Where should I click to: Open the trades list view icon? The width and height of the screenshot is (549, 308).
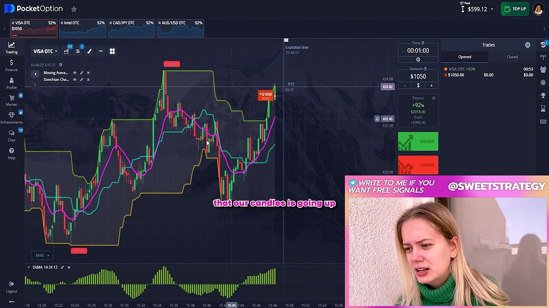pos(528,45)
